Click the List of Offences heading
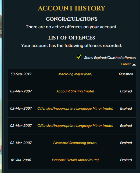Screen dimensions: 140x173 (x=71, y=38)
